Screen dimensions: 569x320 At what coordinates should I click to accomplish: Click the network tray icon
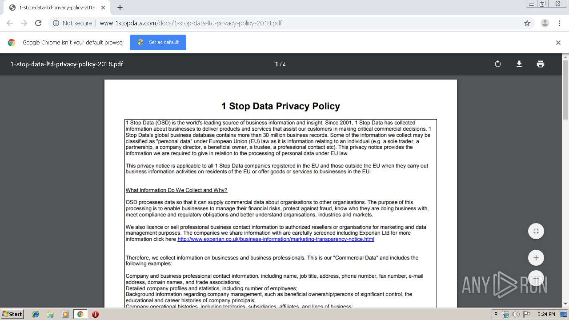pos(505,314)
